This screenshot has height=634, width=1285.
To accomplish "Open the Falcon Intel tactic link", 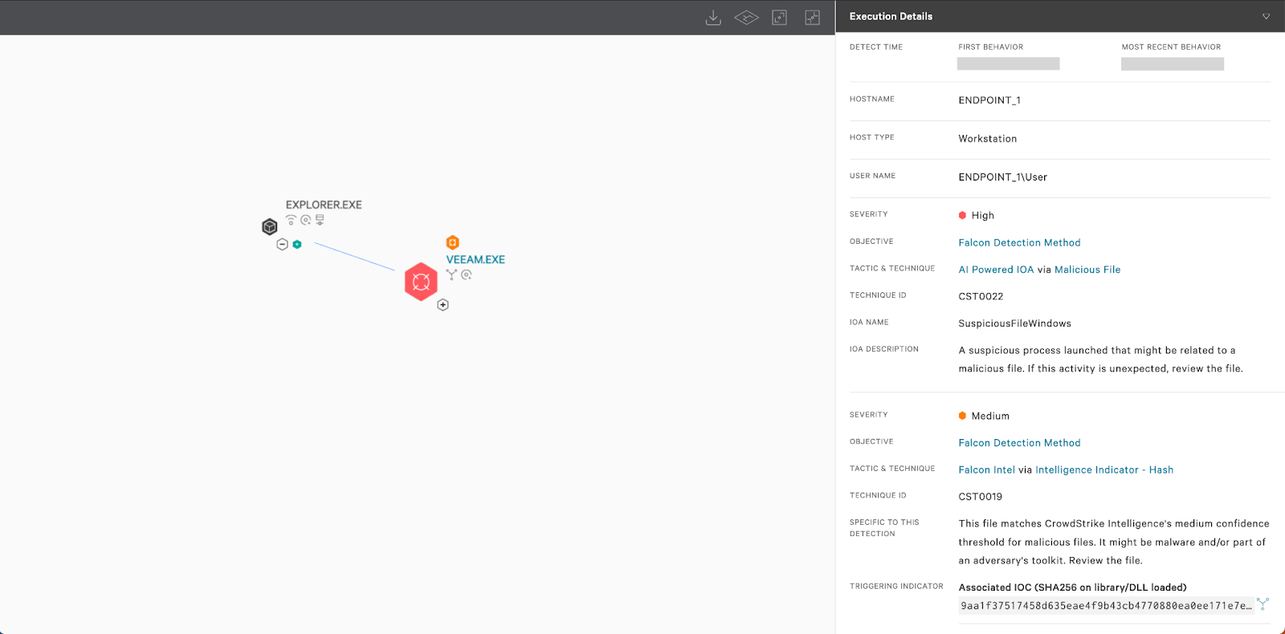I will pos(986,470).
